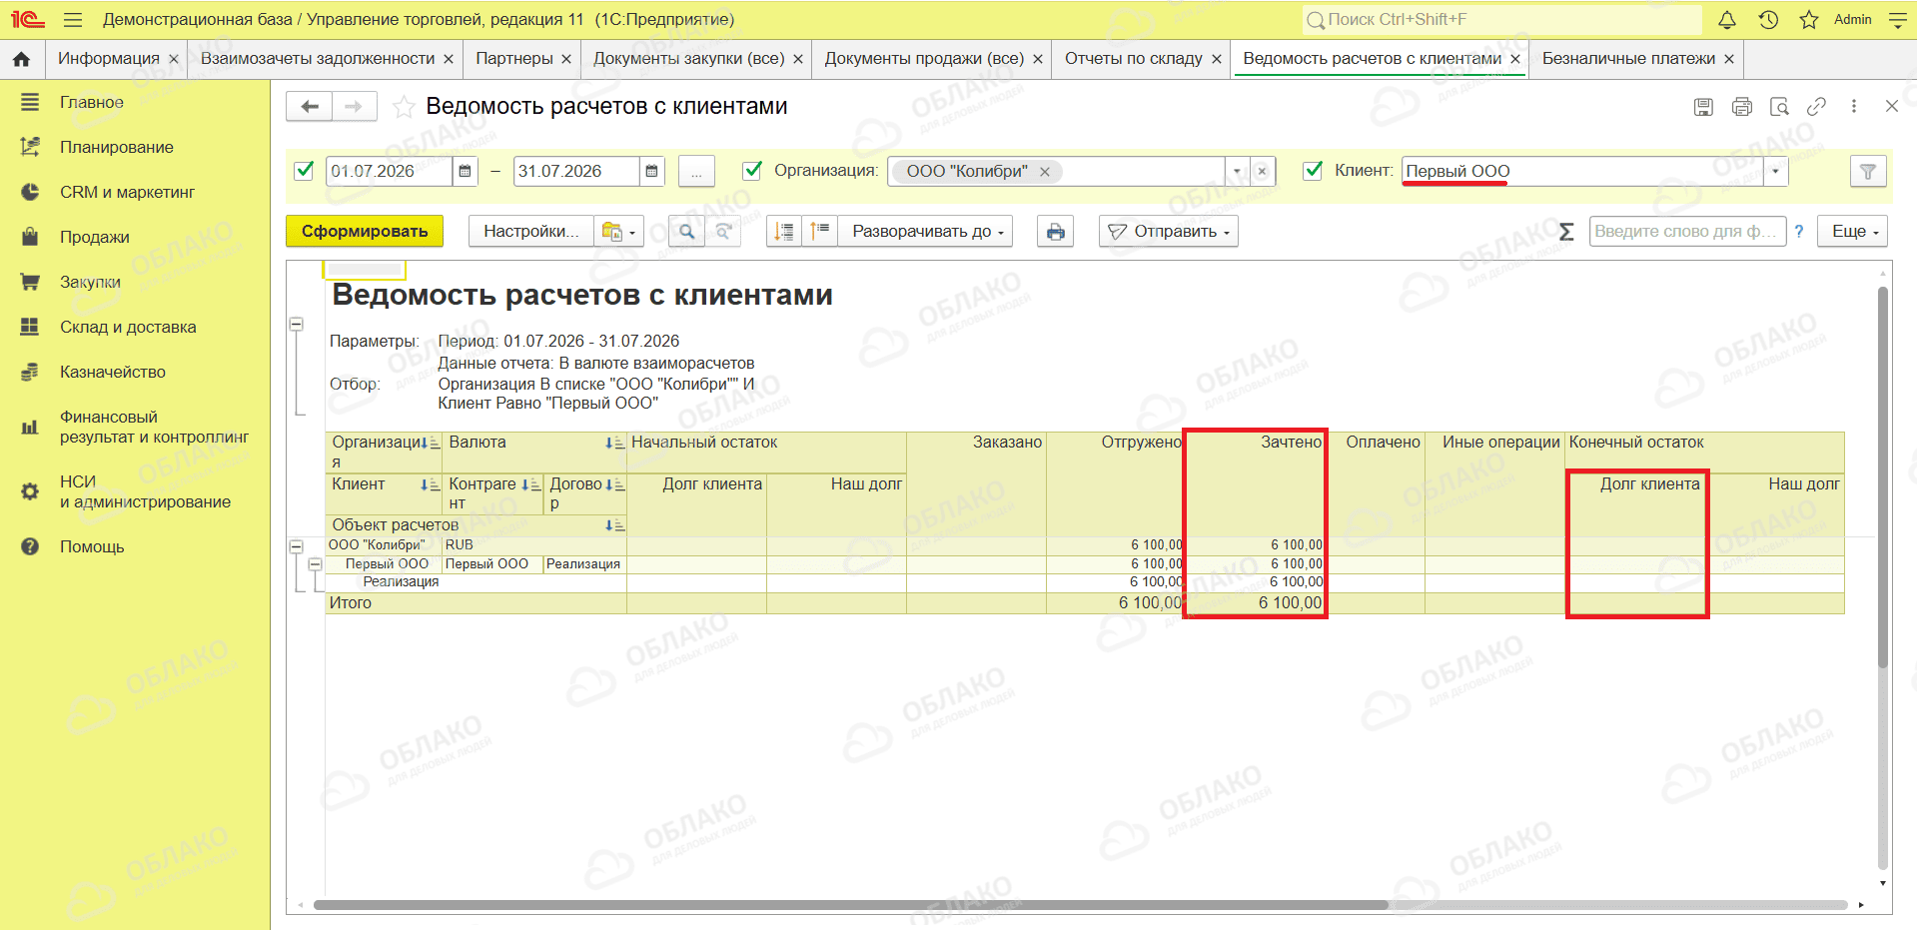The image size is (1917, 930).
Task: Click the vertical report scrollbar
Action: pos(1883,477)
